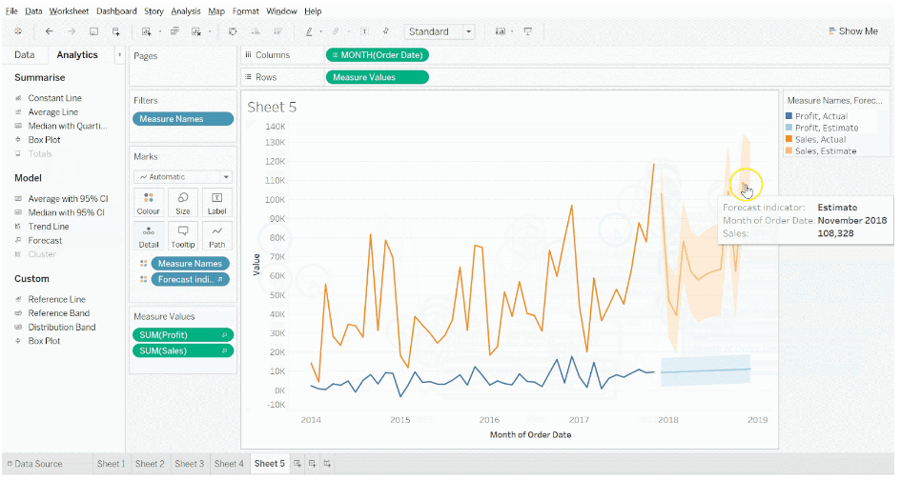Screen dimensions: 901x480
Task: Open the Automatic mark type dropdown
Action: tap(183, 177)
